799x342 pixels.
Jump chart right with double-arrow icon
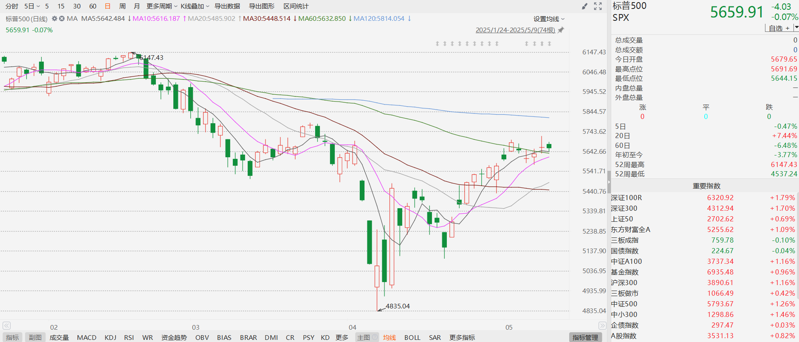[602, 326]
